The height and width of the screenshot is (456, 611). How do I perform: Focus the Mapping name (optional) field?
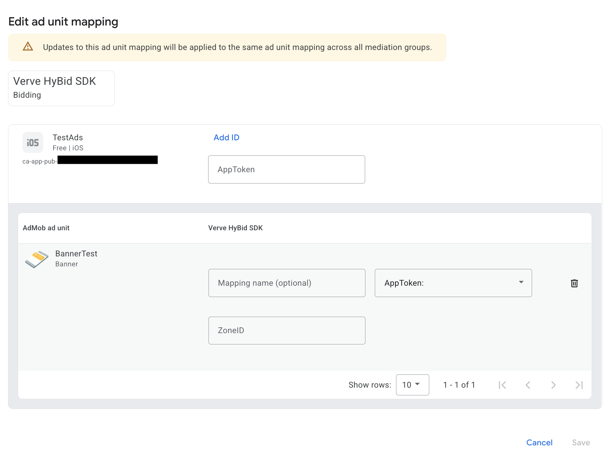click(x=287, y=283)
